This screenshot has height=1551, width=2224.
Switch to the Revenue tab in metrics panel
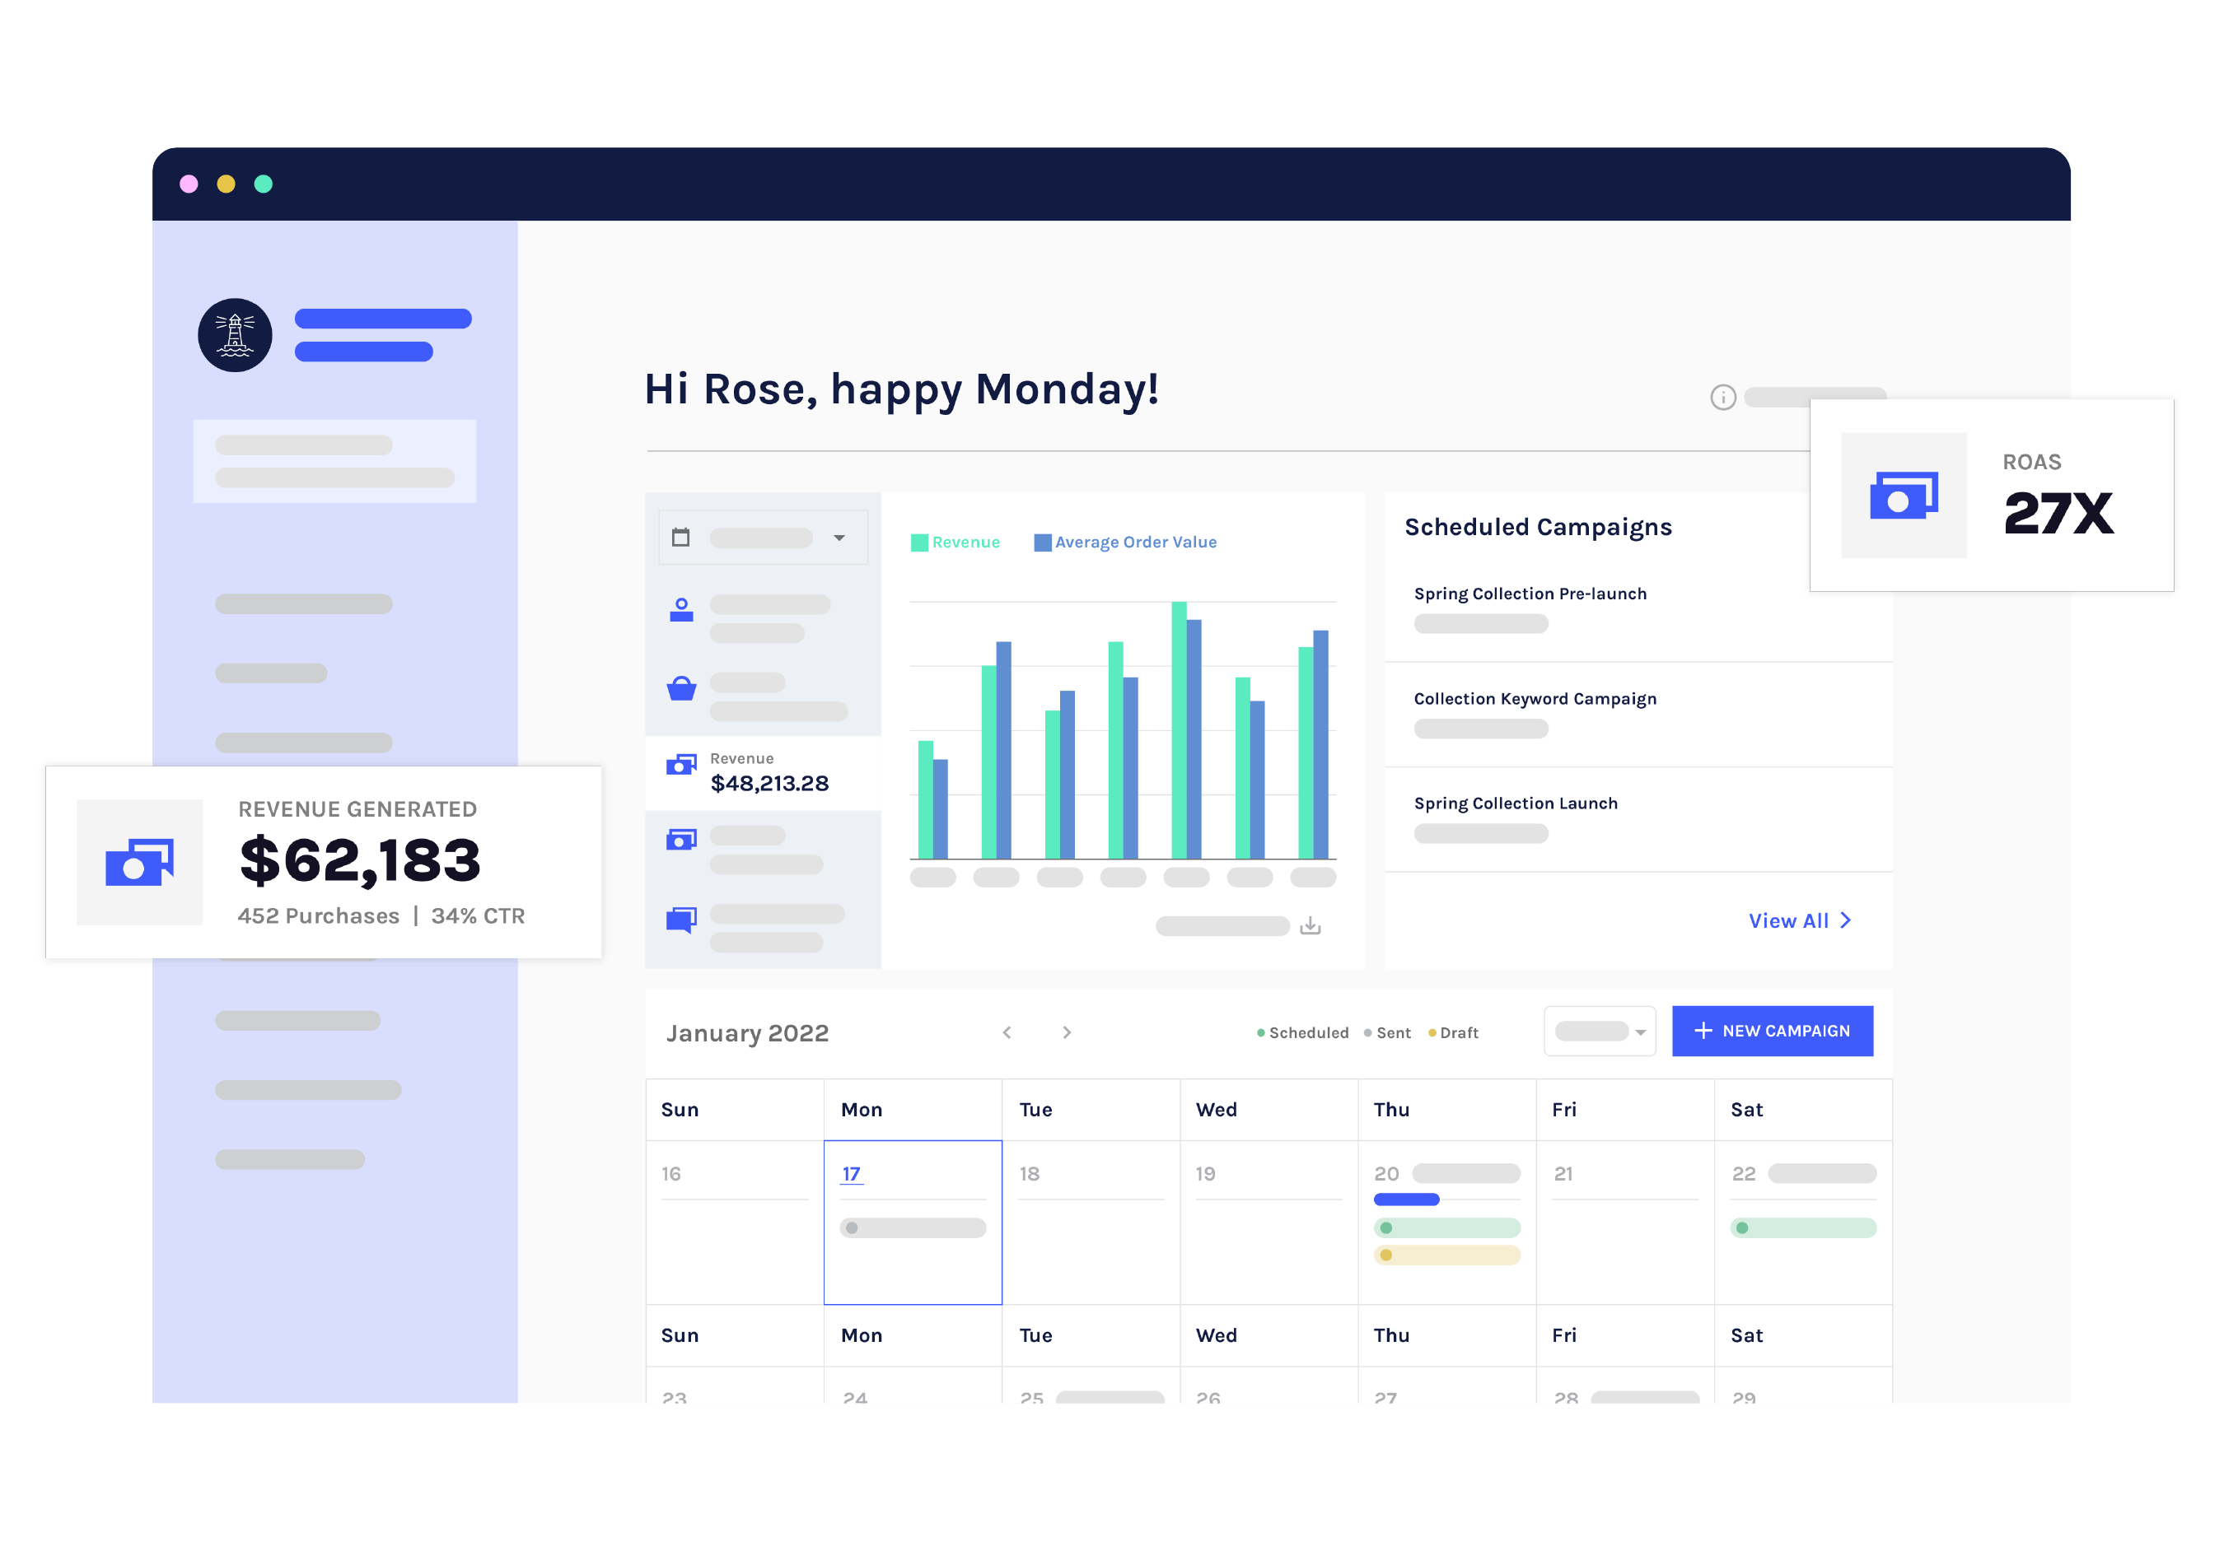[764, 772]
